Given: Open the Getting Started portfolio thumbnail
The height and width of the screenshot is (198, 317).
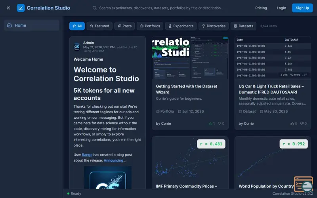Looking at the screenshot, I should coord(190,58).
